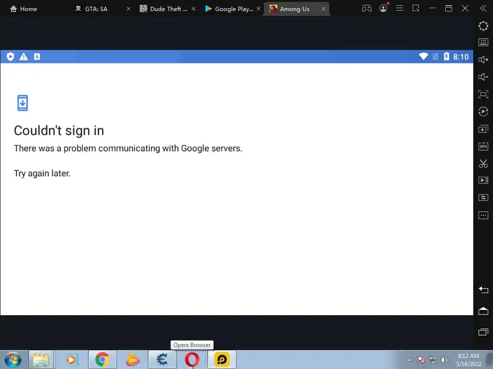Open LDPlayer icon in taskbar
The width and height of the screenshot is (493, 369).
221,359
